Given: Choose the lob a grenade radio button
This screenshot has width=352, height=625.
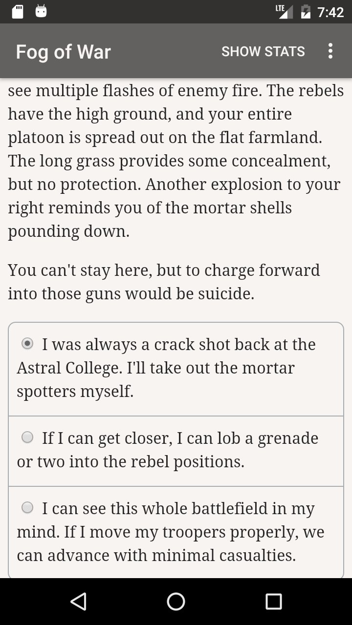Looking at the screenshot, I should point(28,437).
